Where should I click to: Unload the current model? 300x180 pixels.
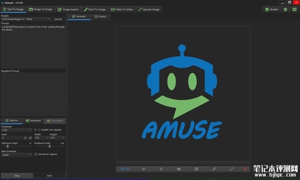[58, 19]
